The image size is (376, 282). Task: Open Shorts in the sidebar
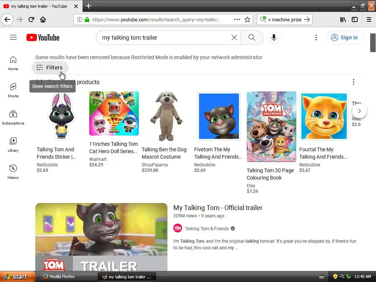click(13, 90)
